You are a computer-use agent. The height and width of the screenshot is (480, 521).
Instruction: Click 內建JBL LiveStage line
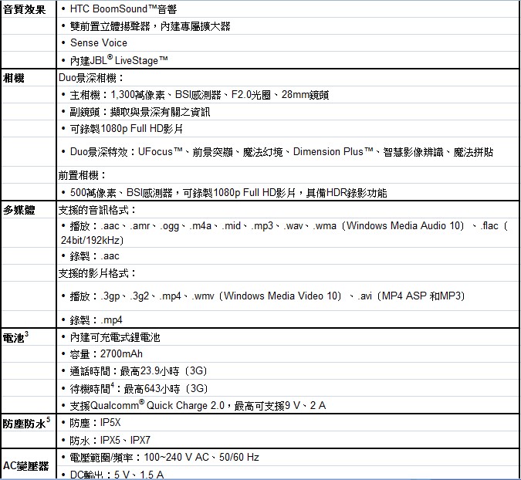point(119,60)
